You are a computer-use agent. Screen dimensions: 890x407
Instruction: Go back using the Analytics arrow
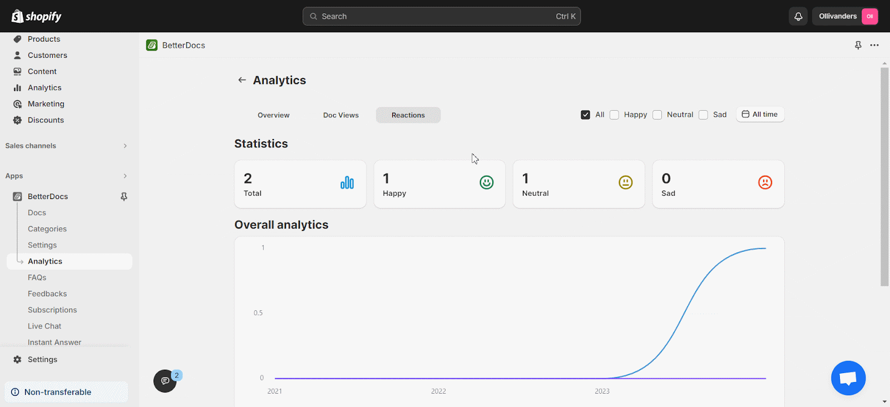tap(242, 80)
